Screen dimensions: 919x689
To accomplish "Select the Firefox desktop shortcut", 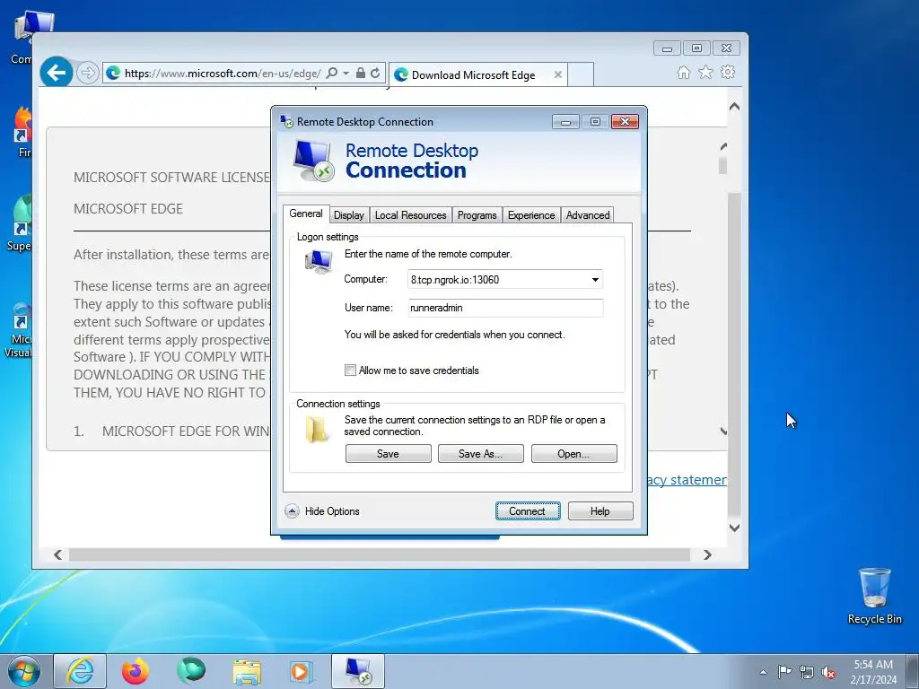I will coord(22,132).
